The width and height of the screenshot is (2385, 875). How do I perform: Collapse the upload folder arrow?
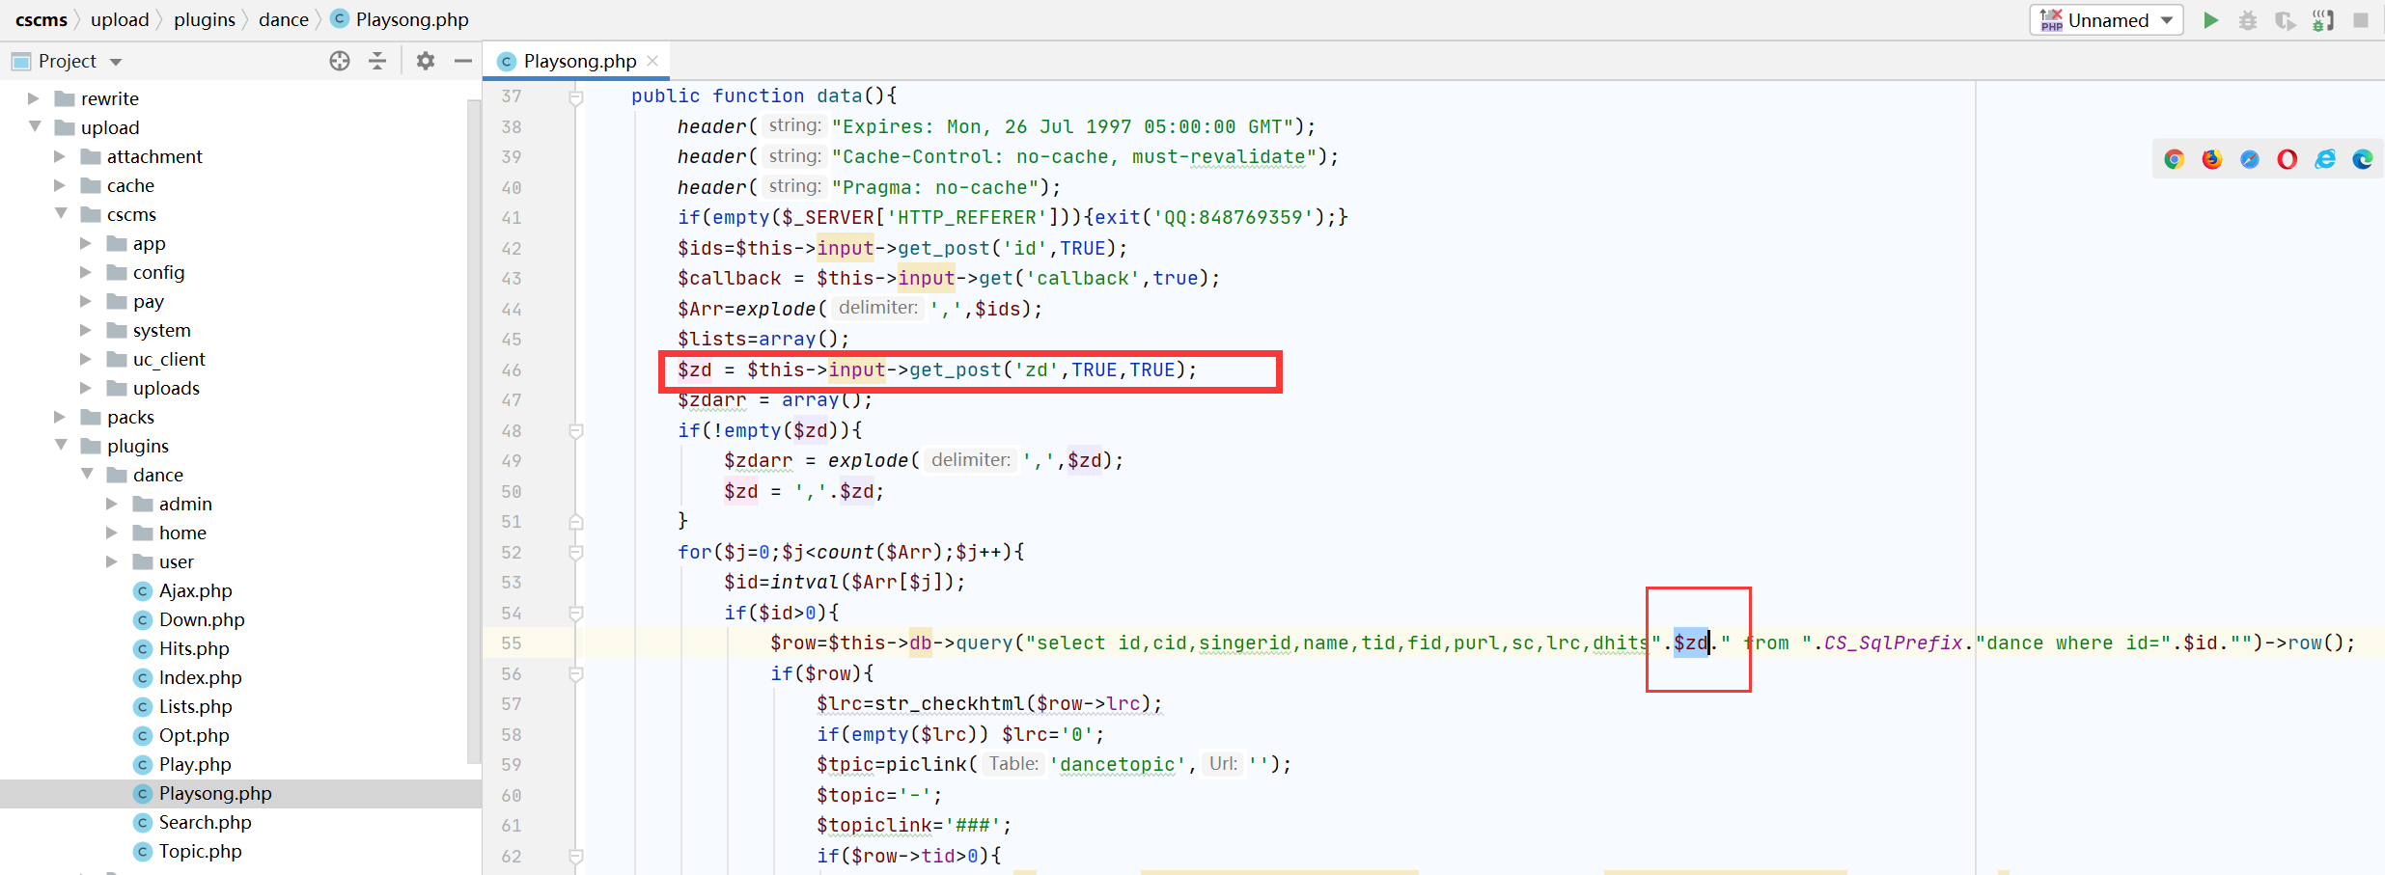[x=35, y=126]
